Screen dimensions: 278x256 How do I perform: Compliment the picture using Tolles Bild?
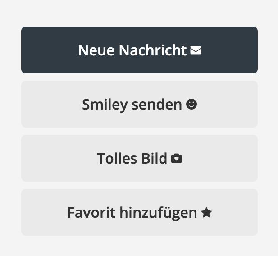[139, 158]
